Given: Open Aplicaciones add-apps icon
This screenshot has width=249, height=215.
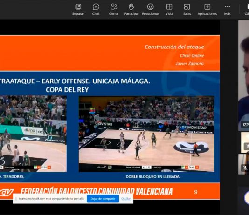Looking at the screenshot, I should pyautogui.click(x=207, y=7).
